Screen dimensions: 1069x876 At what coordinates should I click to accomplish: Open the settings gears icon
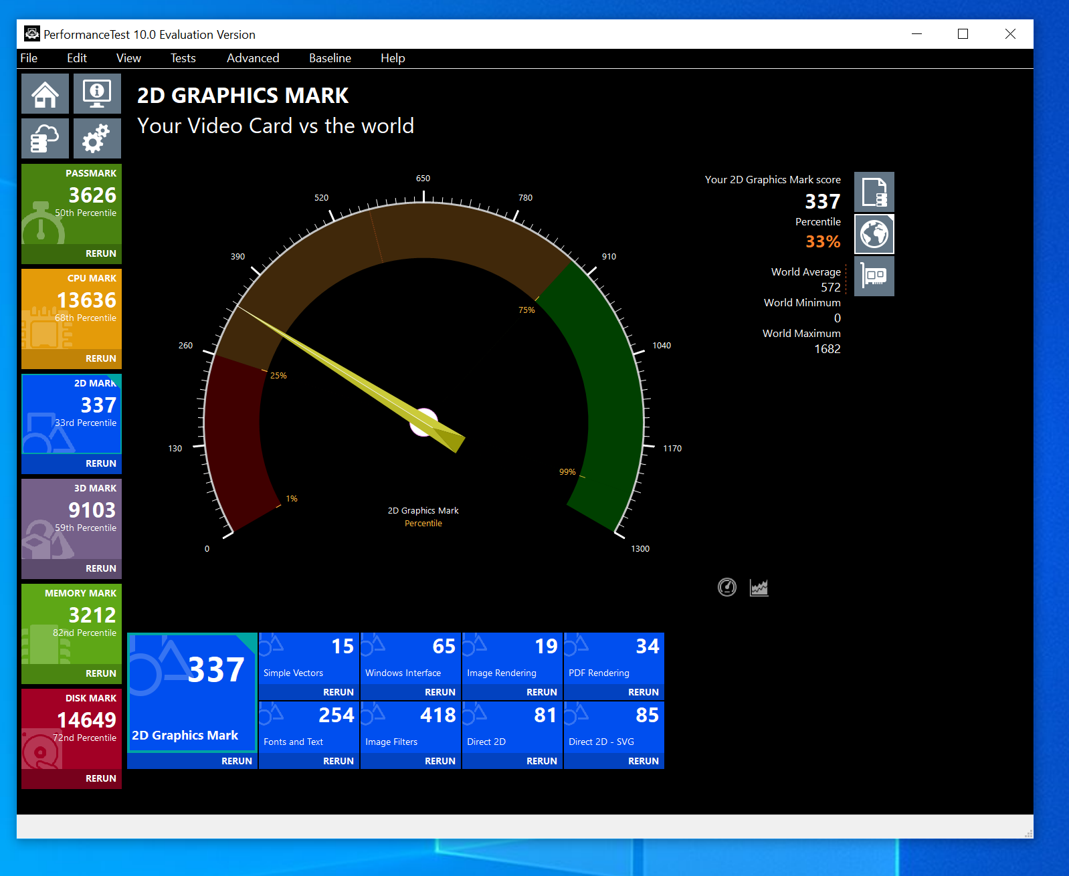tap(97, 138)
